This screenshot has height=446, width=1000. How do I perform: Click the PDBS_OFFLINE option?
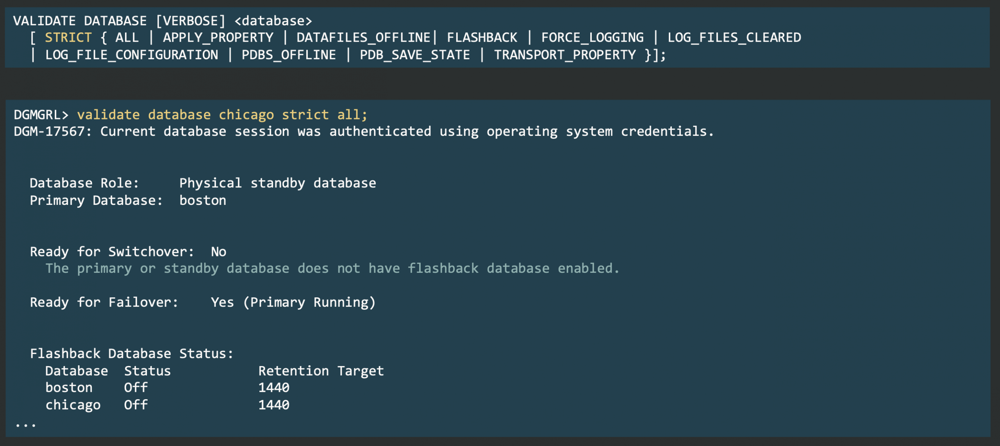(x=289, y=55)
